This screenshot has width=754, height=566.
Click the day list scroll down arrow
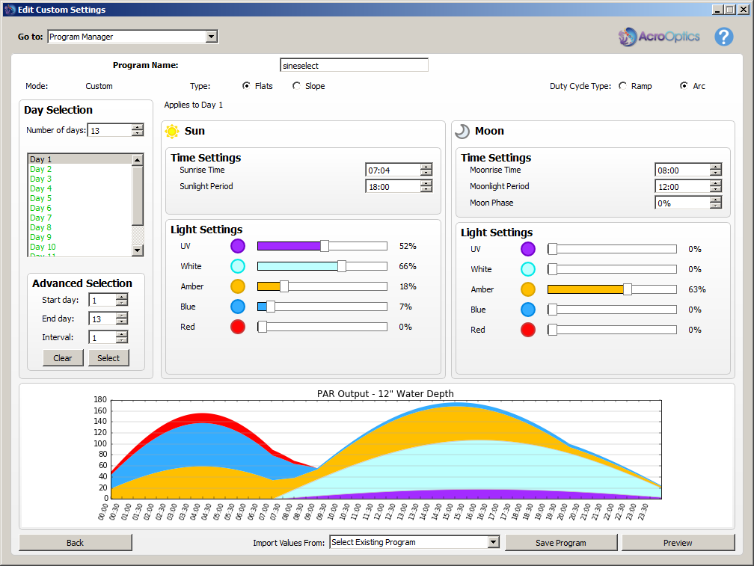138,250
